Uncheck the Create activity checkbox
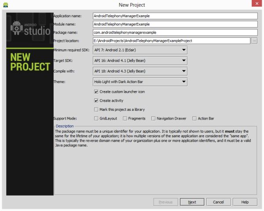The image size is (264, 211). click(96, 101)
